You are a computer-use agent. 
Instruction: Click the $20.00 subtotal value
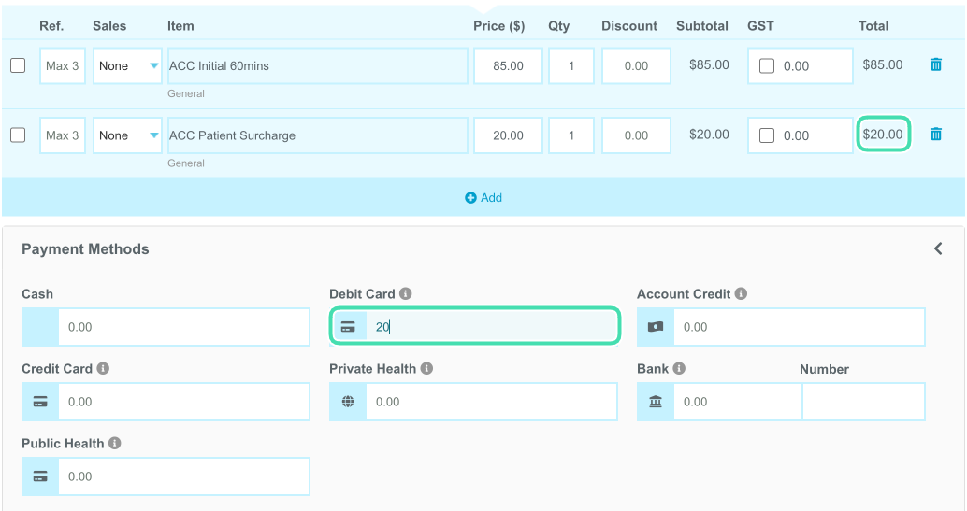709,135
